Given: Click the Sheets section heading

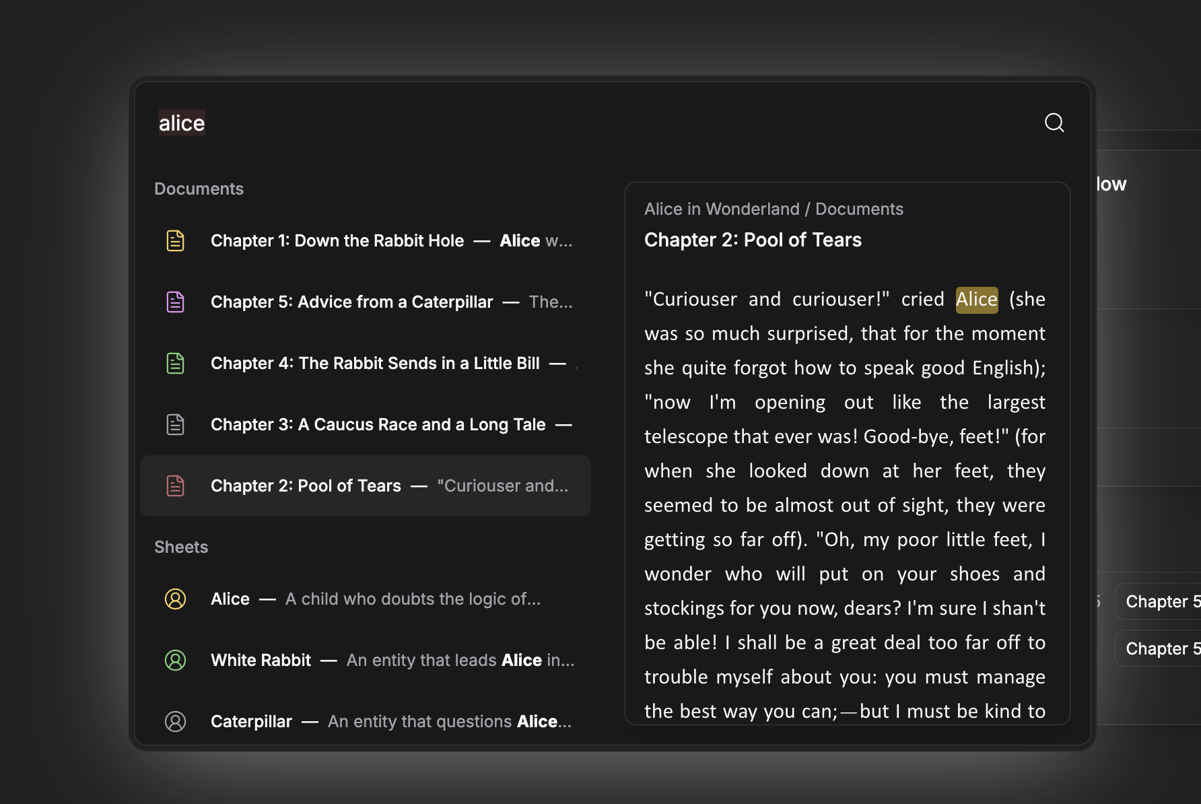Looking at the screenshot, I should (x=181, y=547).
